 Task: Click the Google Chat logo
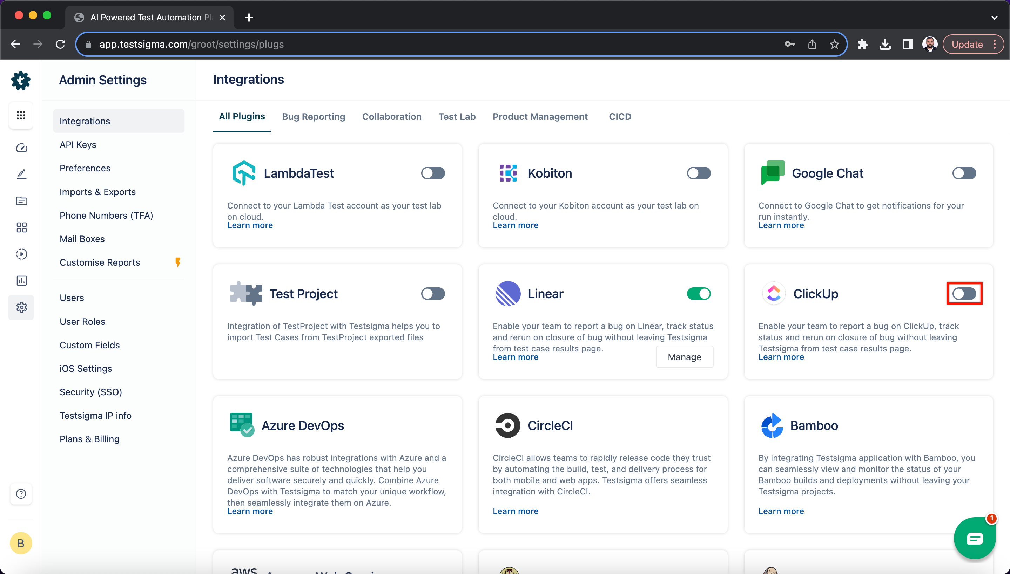click(773, 173)
